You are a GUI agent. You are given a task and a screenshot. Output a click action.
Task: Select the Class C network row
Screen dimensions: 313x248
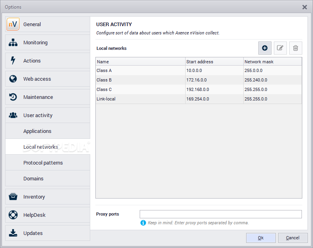(x=199, y=89)
